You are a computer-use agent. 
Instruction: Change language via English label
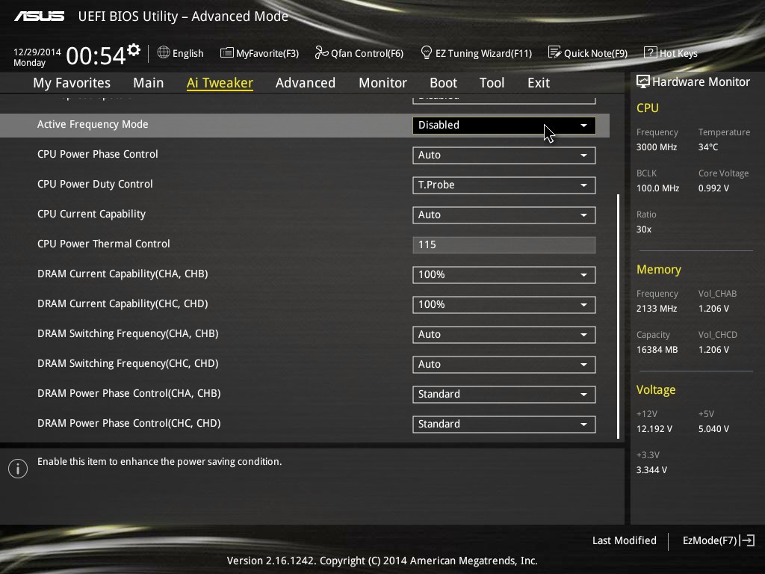click(x=188, y=53)
